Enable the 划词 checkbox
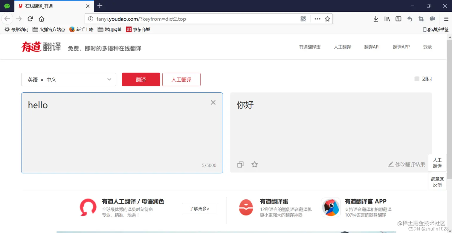Viewport: 452px width, 233px height. pyautogui.click(x=417, y=79)
